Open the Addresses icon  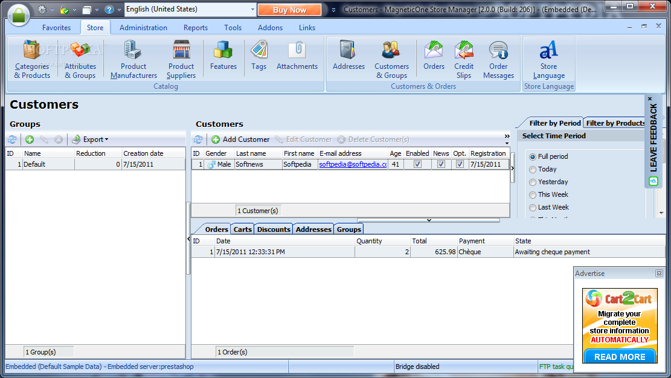[348, 55]
